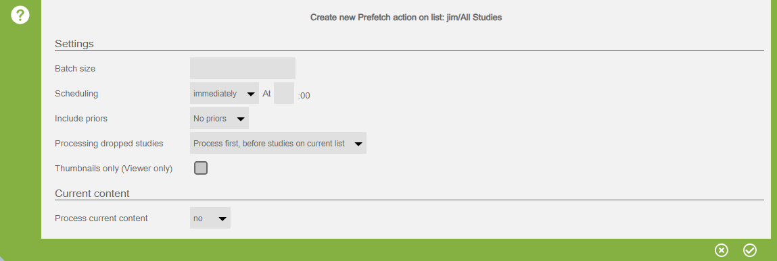Click the At hour input box
Image resolution: width=777 pixels, height=261 pixels.
[284, 94]
